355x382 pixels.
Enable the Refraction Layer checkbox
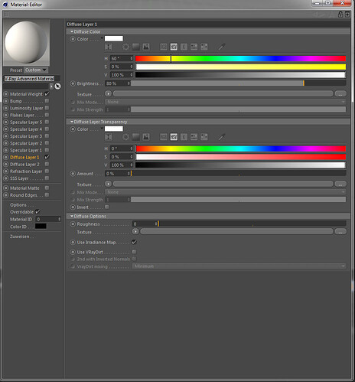(47, 171)
